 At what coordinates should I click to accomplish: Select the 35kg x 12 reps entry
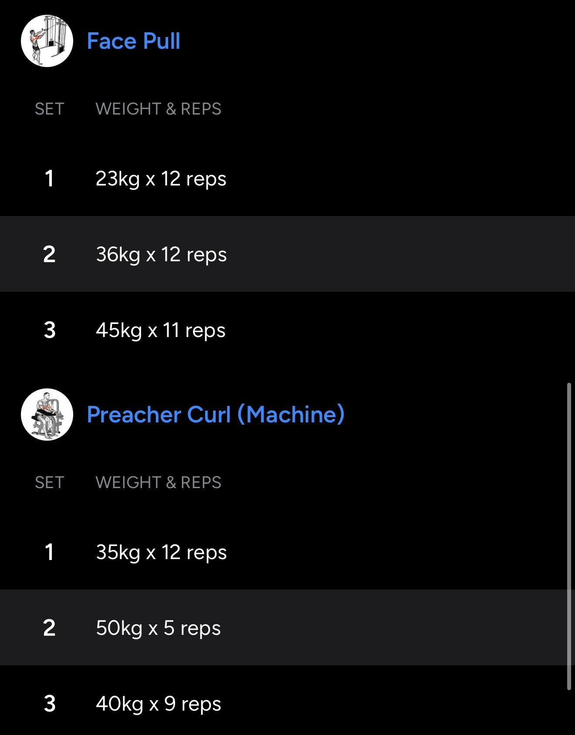[161, 553]
